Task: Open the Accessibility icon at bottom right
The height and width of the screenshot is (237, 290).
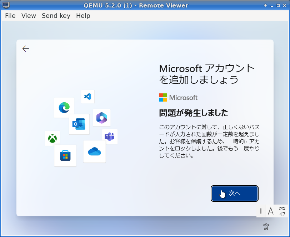Action: [x=266, y=226]
